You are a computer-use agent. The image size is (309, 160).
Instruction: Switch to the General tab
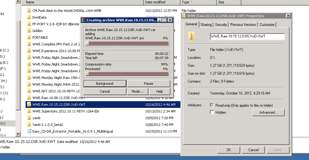[191, 24]
